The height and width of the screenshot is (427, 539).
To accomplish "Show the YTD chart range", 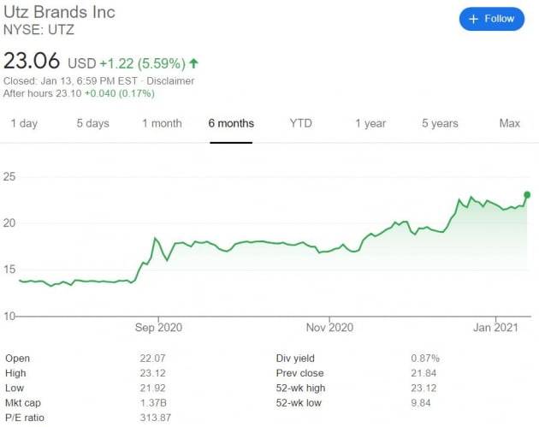I will 300,123.
